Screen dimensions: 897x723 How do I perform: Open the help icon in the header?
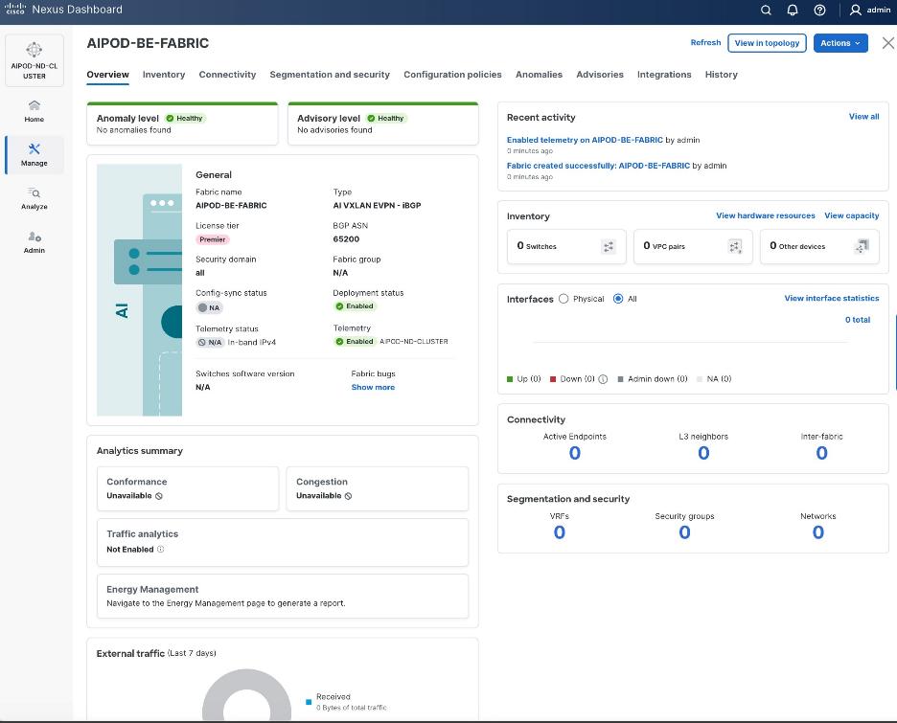818,10
